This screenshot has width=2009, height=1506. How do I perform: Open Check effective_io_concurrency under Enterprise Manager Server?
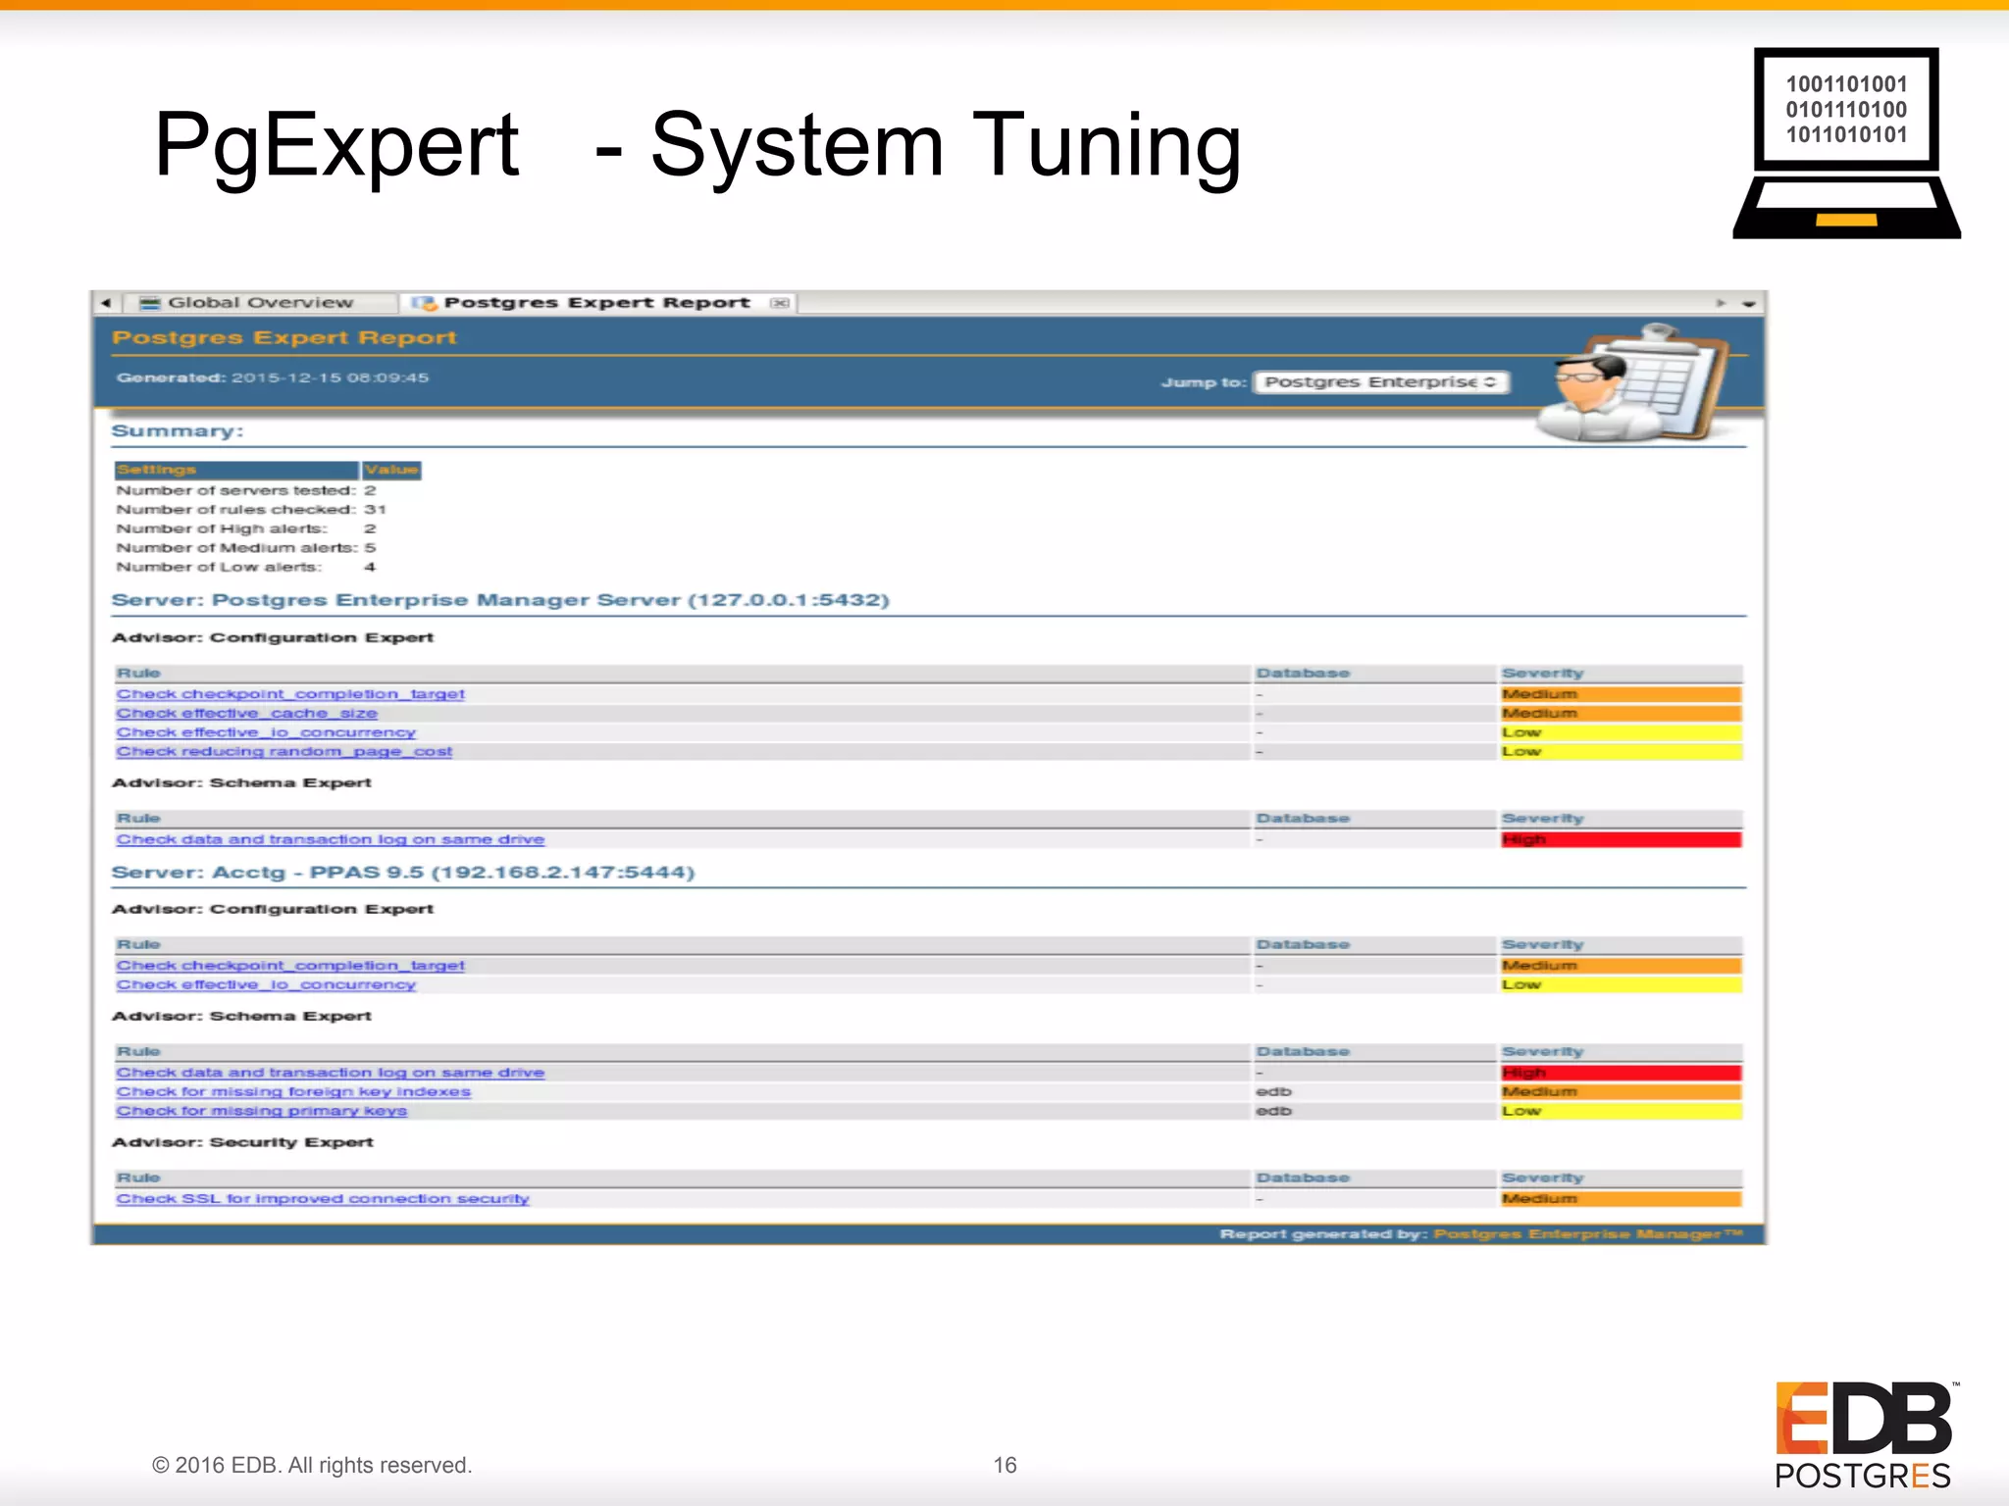(x=266, y=732)
